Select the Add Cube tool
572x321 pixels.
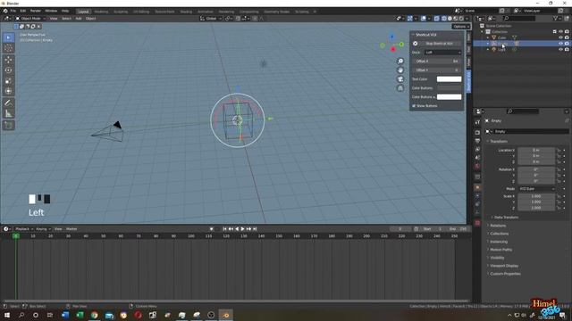(x=9, y=125)
